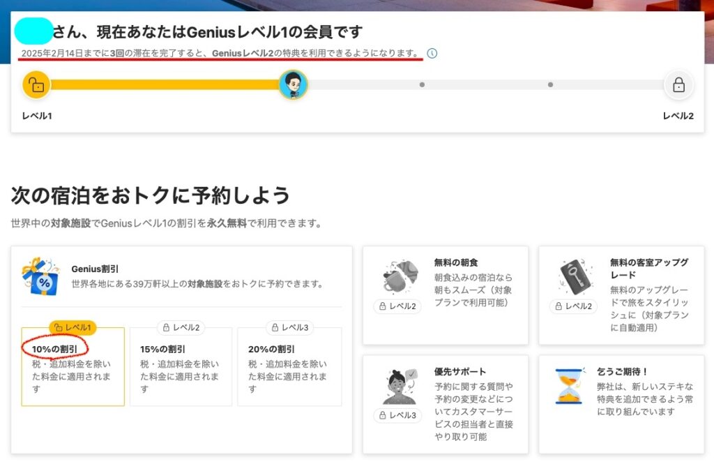The image size is (714, 464).
Task: Click the avatar marker on progress bar
Action: click(294, 85)
